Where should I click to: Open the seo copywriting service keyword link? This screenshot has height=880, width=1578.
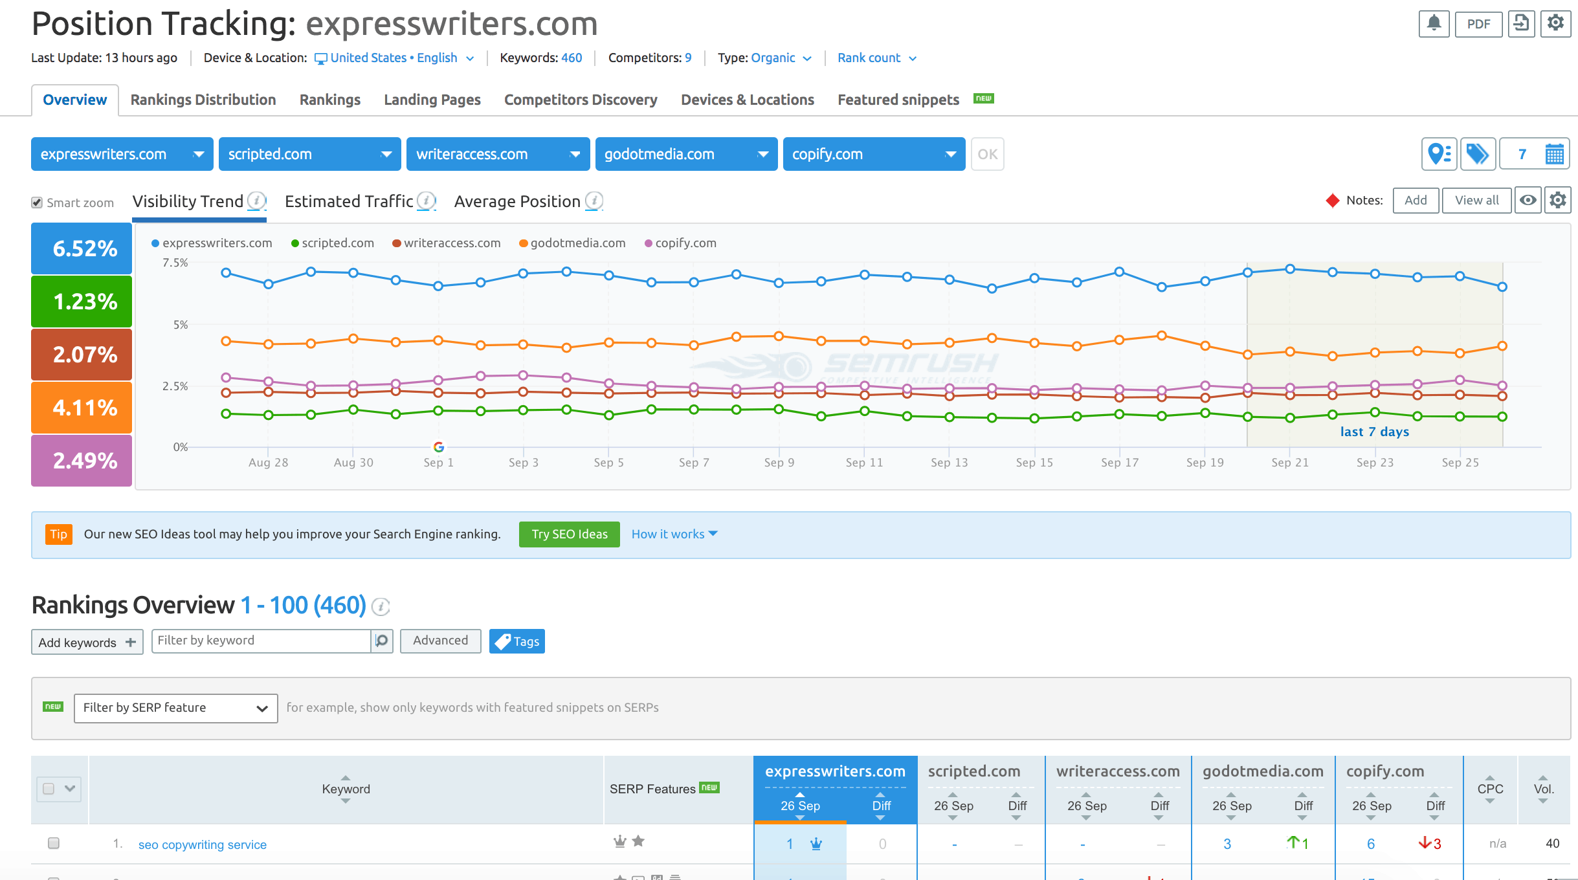pyautogui.click(x=202, y=844)
